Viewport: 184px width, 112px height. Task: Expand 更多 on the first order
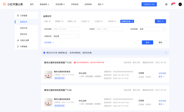pyautogui.click(x=162, y=77)
